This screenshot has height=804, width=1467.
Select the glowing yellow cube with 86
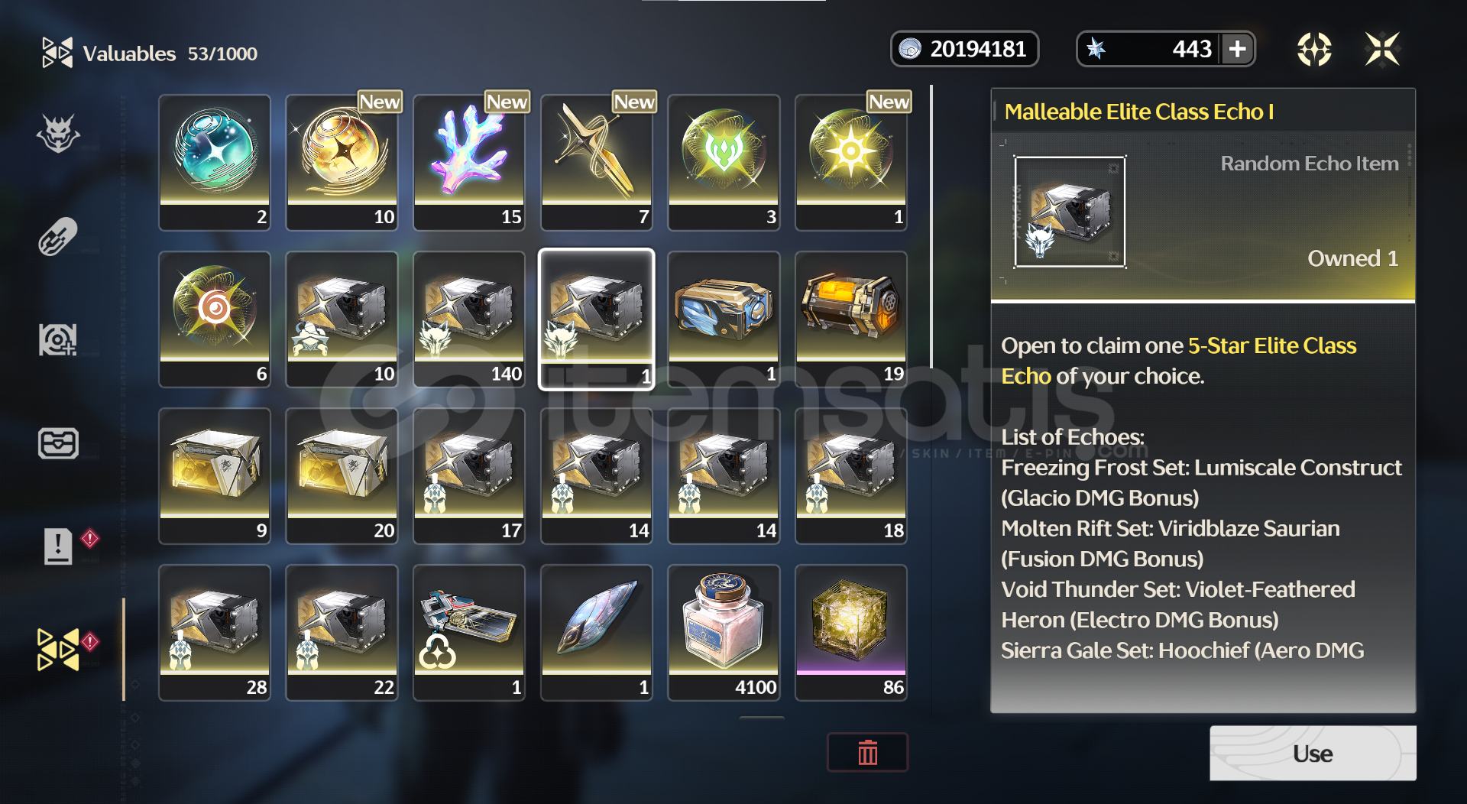851,632
